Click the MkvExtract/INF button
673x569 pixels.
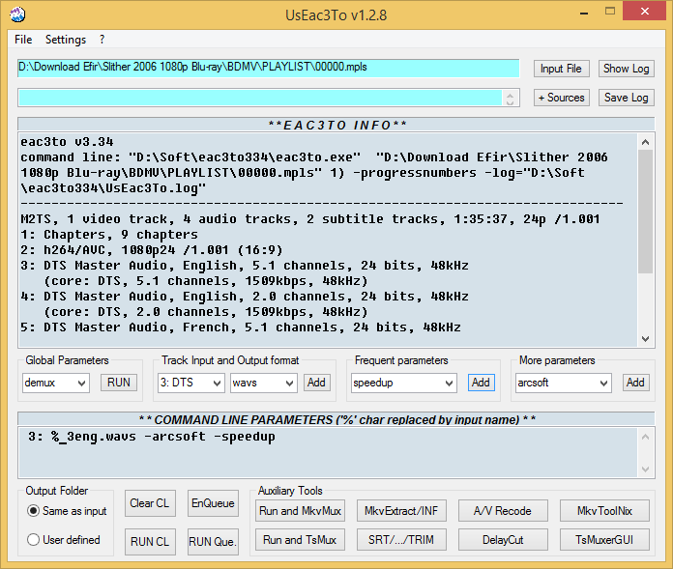click(x=401, y=511)
